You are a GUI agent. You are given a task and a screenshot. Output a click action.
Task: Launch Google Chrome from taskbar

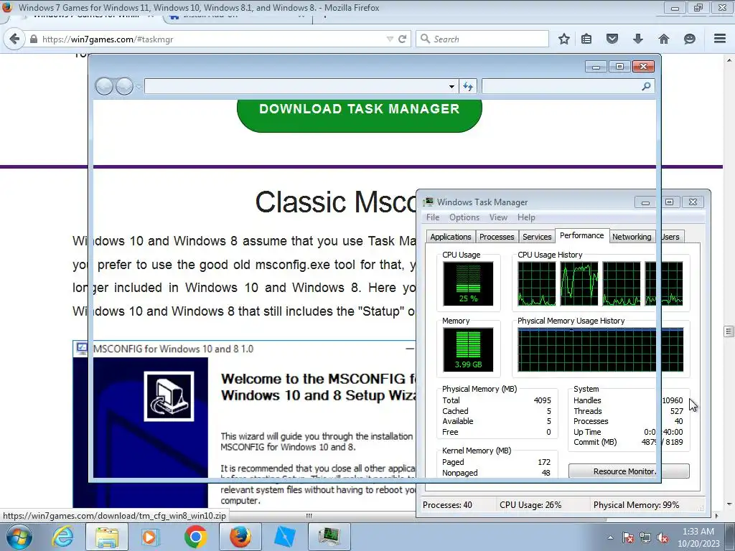coord(195,537)
